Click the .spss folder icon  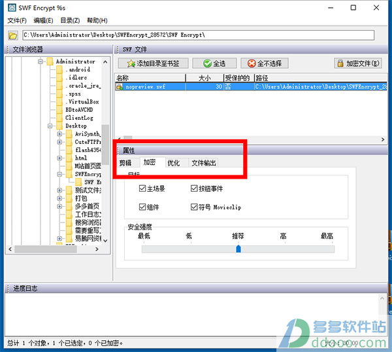(59, 94)
